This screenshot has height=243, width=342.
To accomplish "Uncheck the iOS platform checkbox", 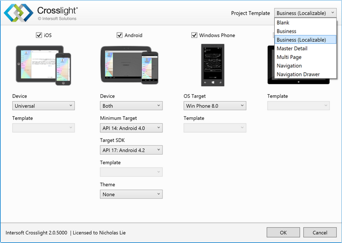I will pyautogui.click(x=39, y=35).
